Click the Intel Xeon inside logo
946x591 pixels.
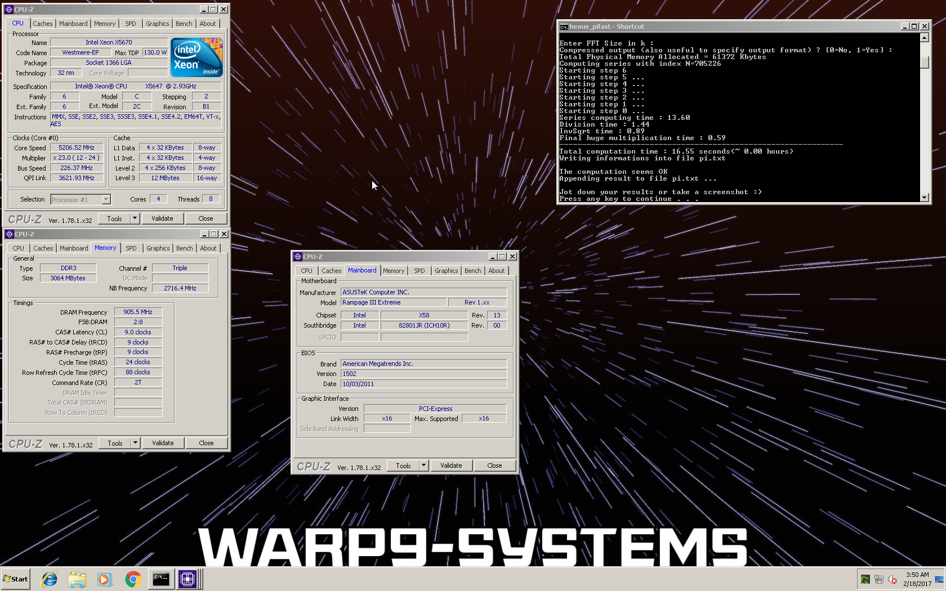[197, 57]
